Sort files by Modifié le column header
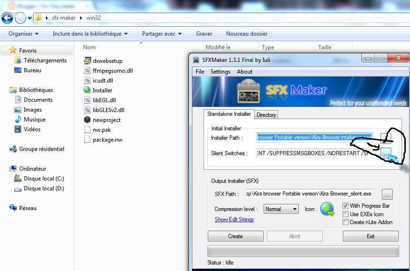This screenshot has height=271, width=410. tap(218, 47)
